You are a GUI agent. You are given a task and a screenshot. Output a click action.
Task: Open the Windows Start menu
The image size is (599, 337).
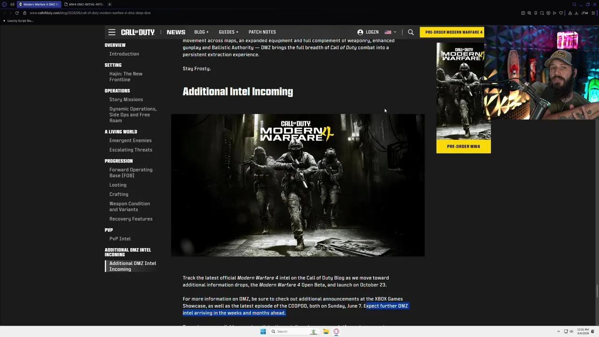click(x=263, y=331)
